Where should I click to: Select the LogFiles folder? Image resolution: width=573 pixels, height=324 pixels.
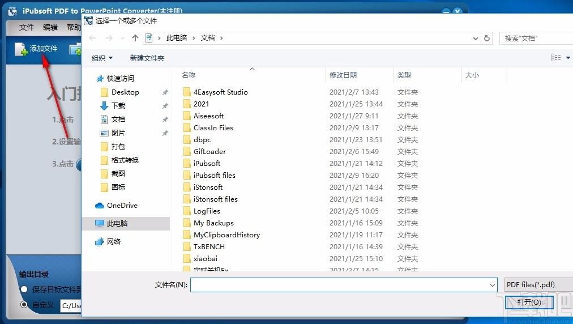click(x=207, y=211)
